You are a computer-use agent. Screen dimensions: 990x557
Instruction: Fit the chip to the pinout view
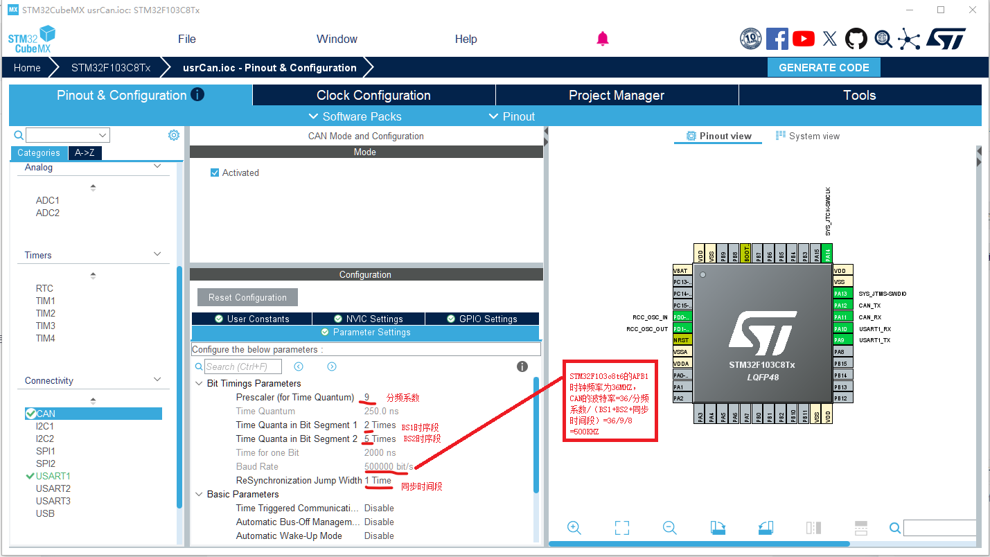[x=622, y=528]
